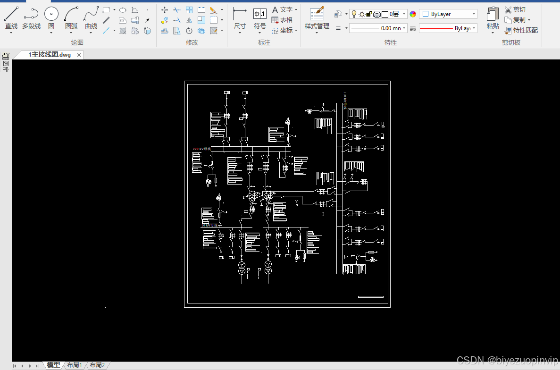
Task: Expand the 圆弧 dropdown arrow
Action: [71, 33]
